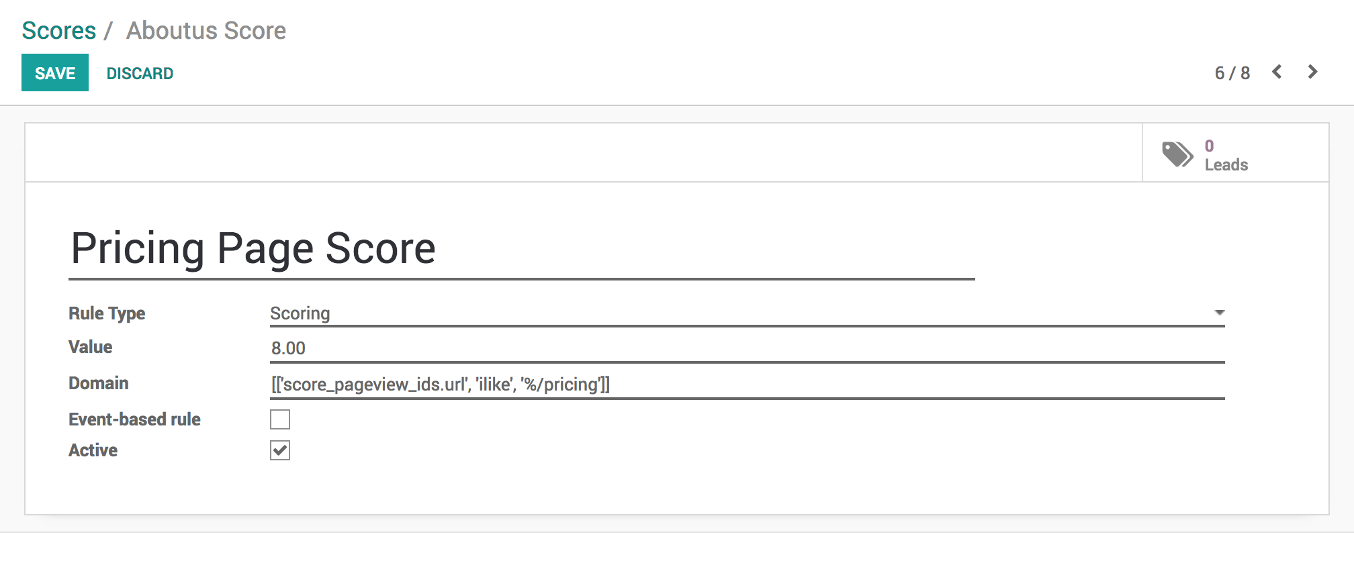Image resolution: width=1354 pixels, height=561 pixels.
Task: Discard changes to this score
Action: click(x=140, y=73)
